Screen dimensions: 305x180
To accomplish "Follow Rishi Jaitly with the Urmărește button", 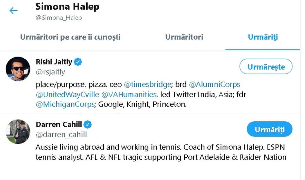I will (266, 67).
